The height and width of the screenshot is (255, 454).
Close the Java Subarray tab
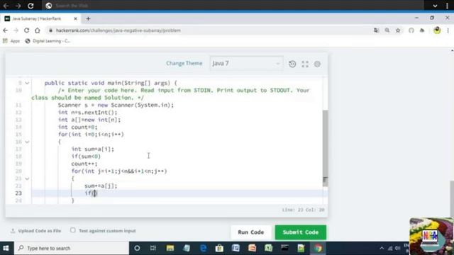(x=75, y=18)
